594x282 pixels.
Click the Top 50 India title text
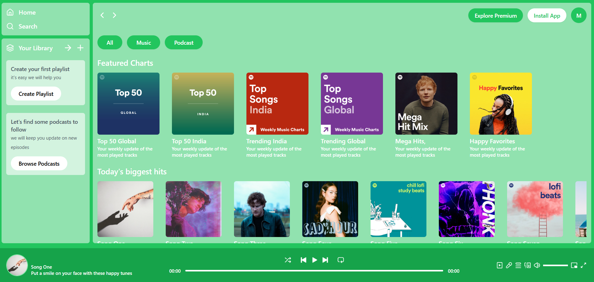(x=189, y=141)
